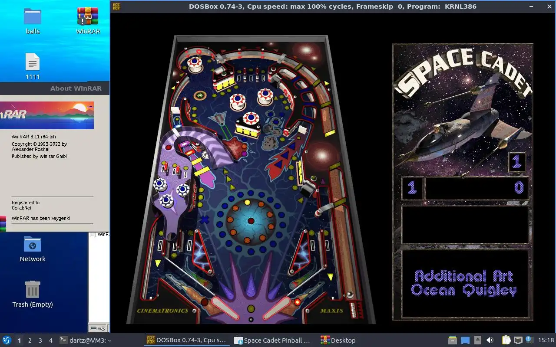Screen dimensions: 556x347
Task: Click the score display showing 0
Action: pyautogui.click(x=477, y=188)
